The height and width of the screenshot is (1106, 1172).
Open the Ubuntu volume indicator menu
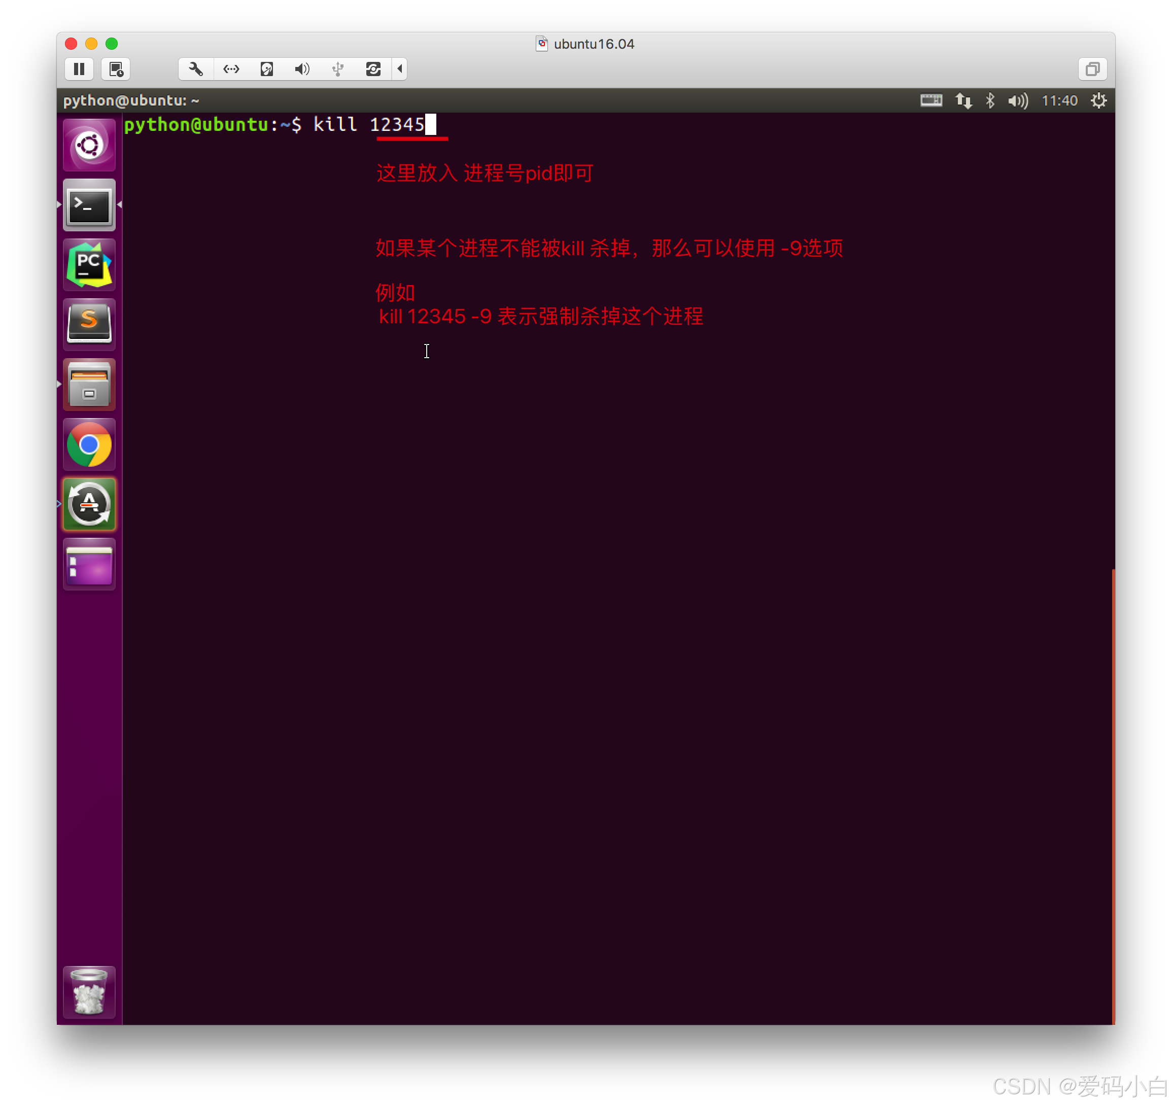(x=1018, y=101)
